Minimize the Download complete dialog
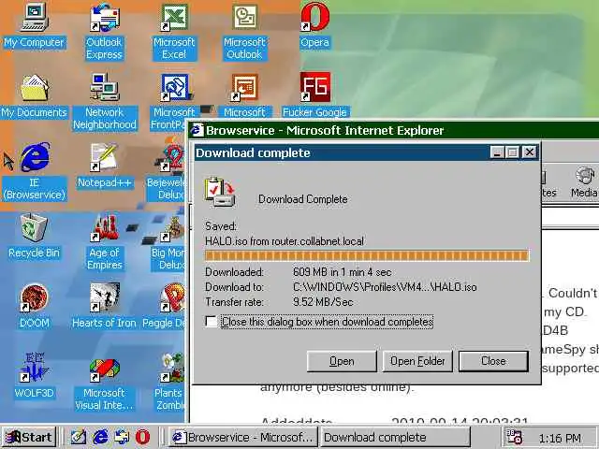This screenshot has width=599, height=449. (x=497, y=152)
